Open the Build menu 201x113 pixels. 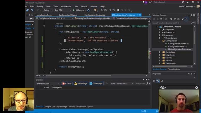click(32, 6)
